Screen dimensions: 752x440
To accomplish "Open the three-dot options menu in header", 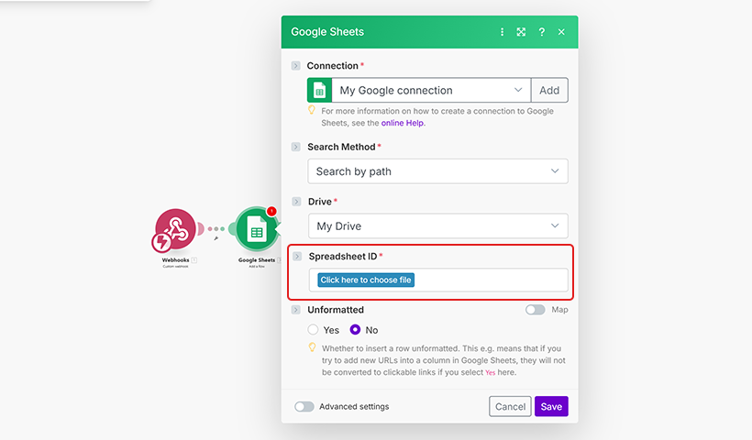I will [502, 32].
